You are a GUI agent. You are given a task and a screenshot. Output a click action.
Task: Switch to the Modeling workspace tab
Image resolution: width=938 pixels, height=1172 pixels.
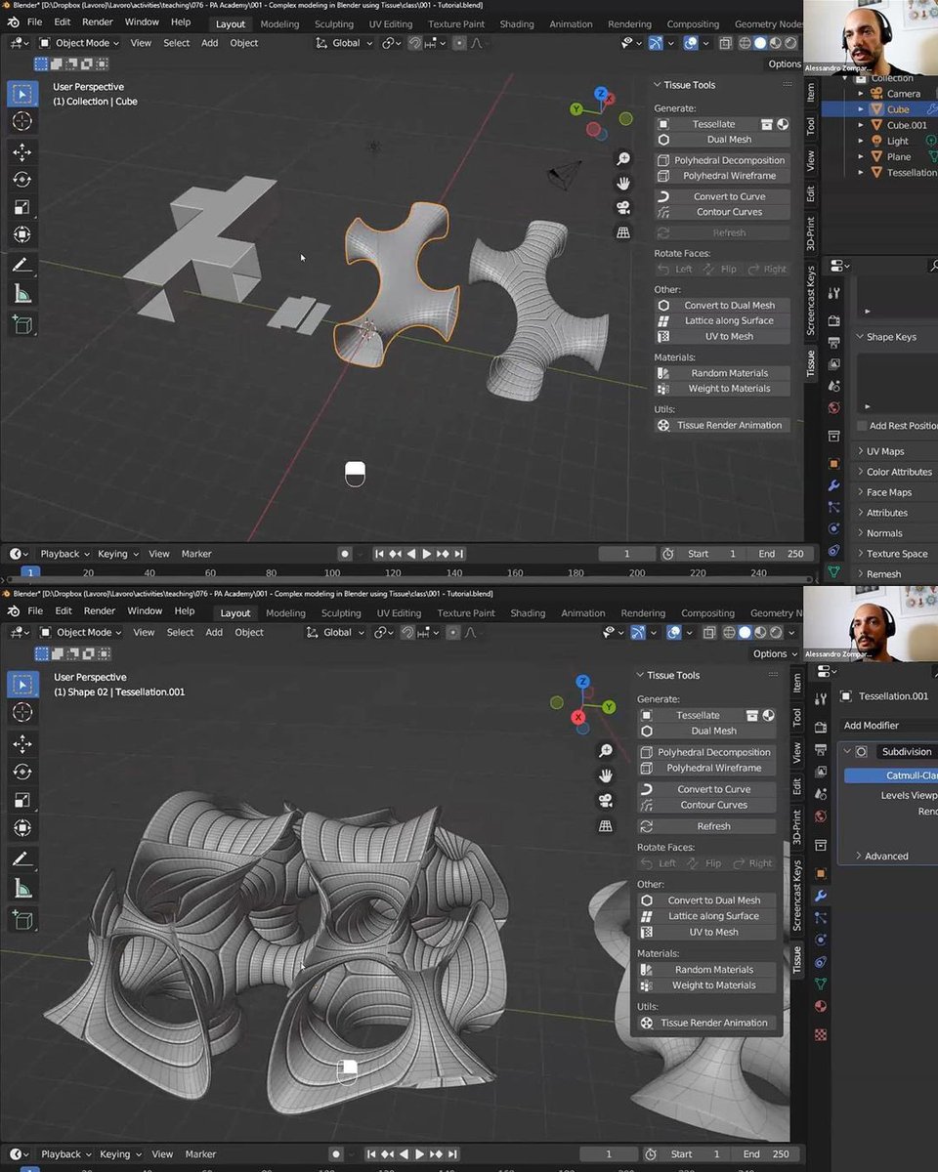click(x=280, y=24)
